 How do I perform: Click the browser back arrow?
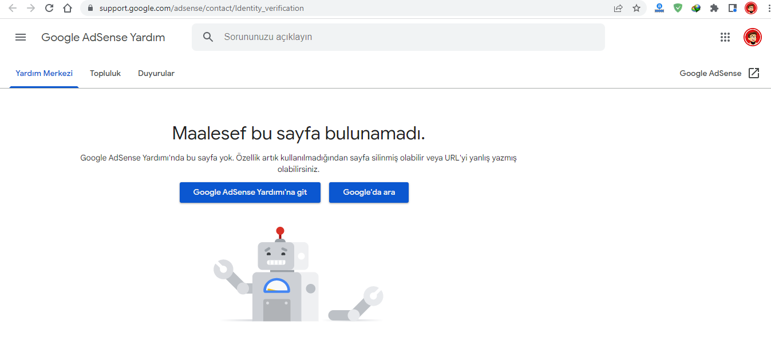click(x=13, y=8)
